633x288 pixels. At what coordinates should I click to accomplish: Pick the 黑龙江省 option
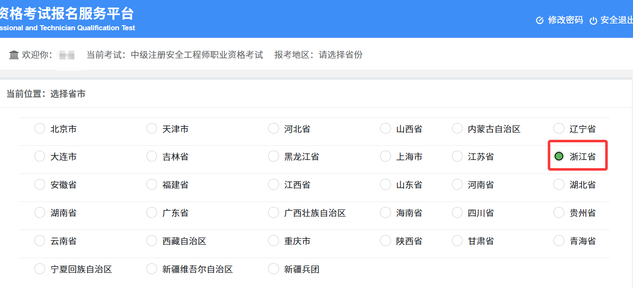(273, 156)
